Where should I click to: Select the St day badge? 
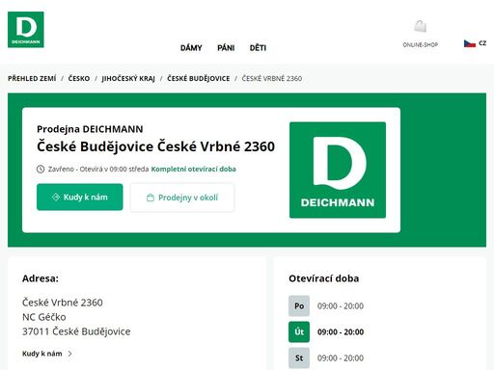pos(299,357)
